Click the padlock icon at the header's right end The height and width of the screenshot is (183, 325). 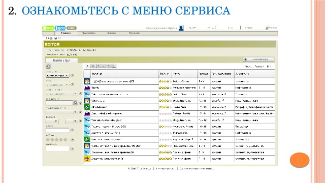pos(268,27)
